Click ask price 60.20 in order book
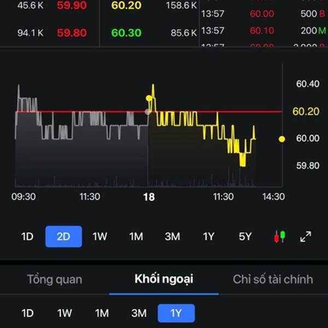The width and height of the screenshot is (328, 328). [x=126, y=5]
